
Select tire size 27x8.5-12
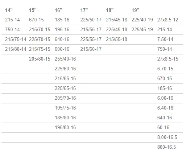tap(168, 20)
